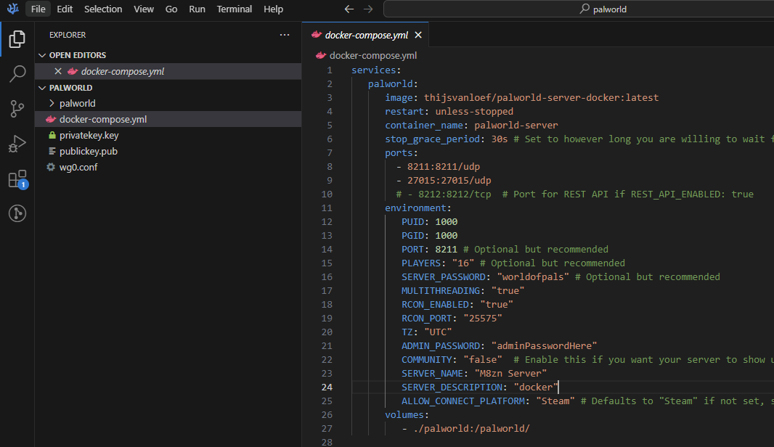Open the Explorer view in the activity bar
The height and width of the screenshot is (447, 774).
pos(17,39)
